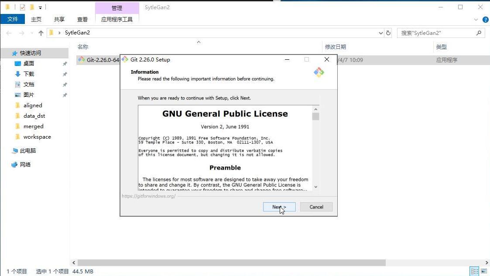Click the license text scrollbar thumb
Image resolution: width=490 pixels, height=276 pixels.
(x=315, y=116)
